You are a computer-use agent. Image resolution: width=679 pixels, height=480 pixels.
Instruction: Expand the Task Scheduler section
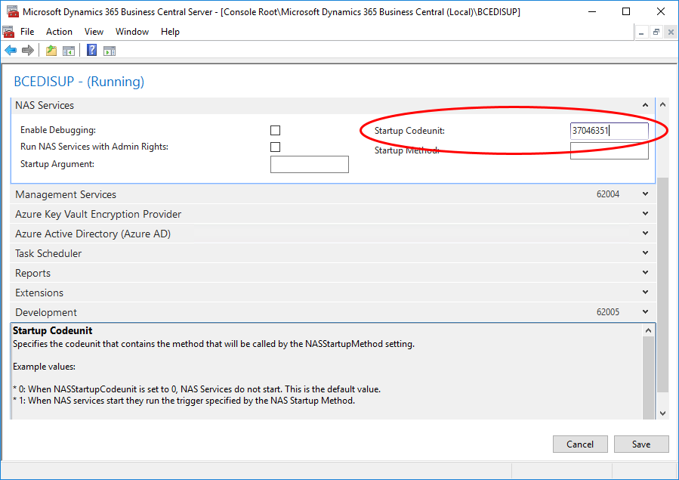[x=645, y=253]
